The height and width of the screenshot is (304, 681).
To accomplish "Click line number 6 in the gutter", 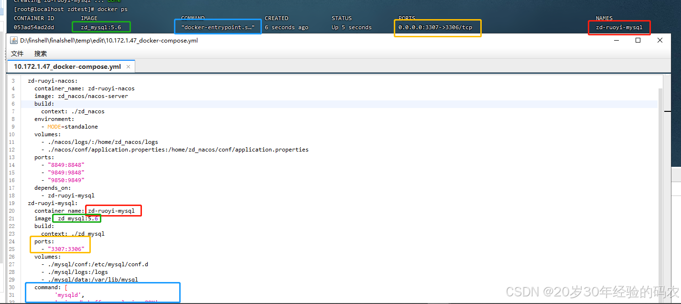I will (x=13, y=104).
